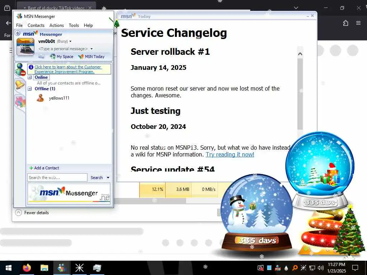The image size is (367, 275).
Task: Open MSN Today from Messenger toolbar
Action: 91,57
